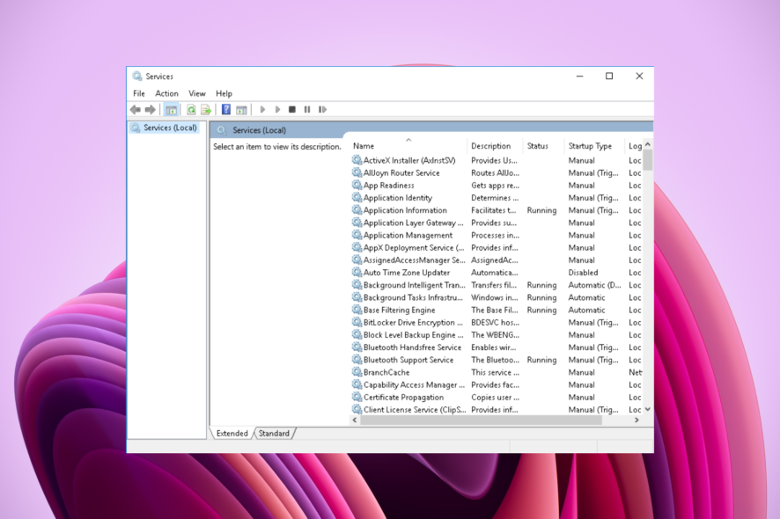Click the Refresh toolbar icon

tap(191, 109)
